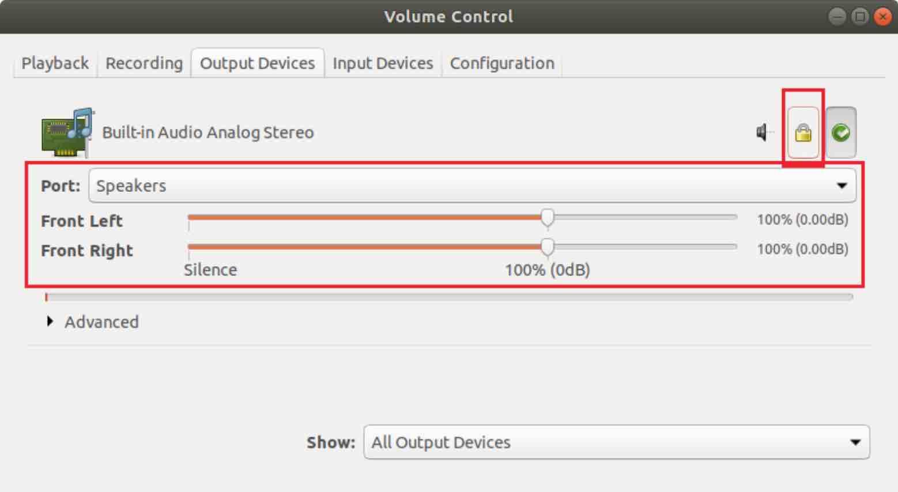
Task: Maximize the Volume Control window
Action: click(859, 17)
